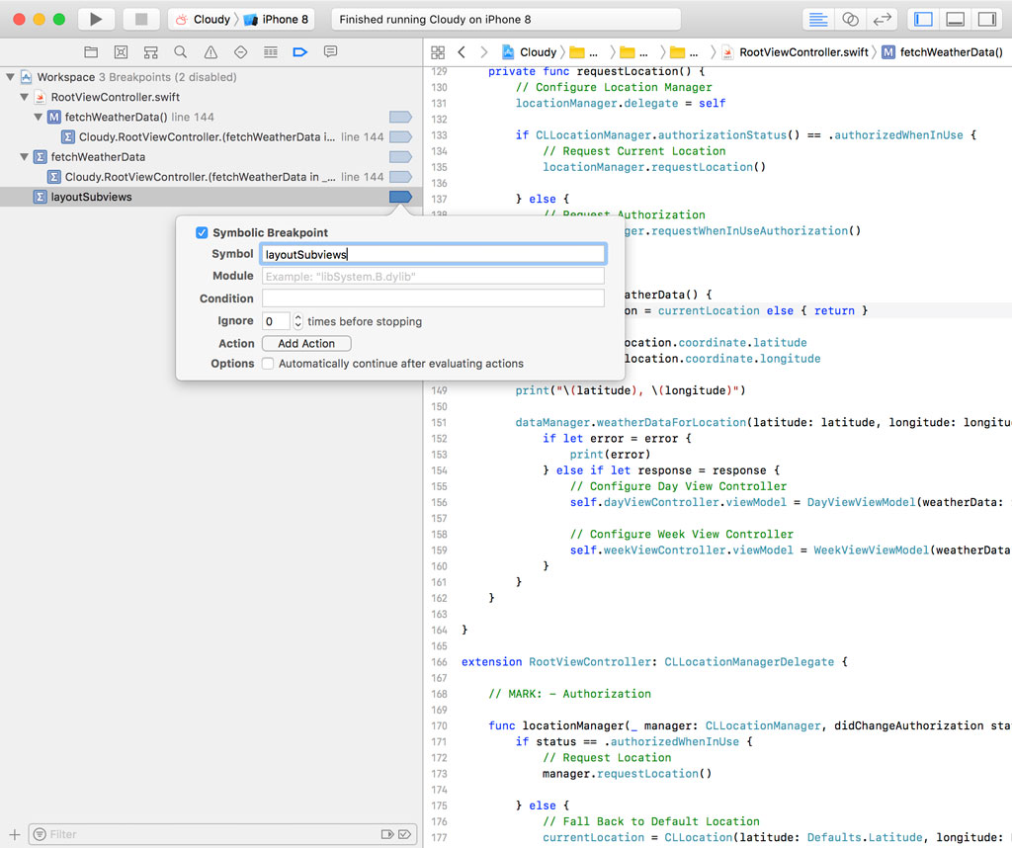Viewport: 1012px width, 848px height.
Task: Open the Find navigator with magnifier icon
Action: 179,51
